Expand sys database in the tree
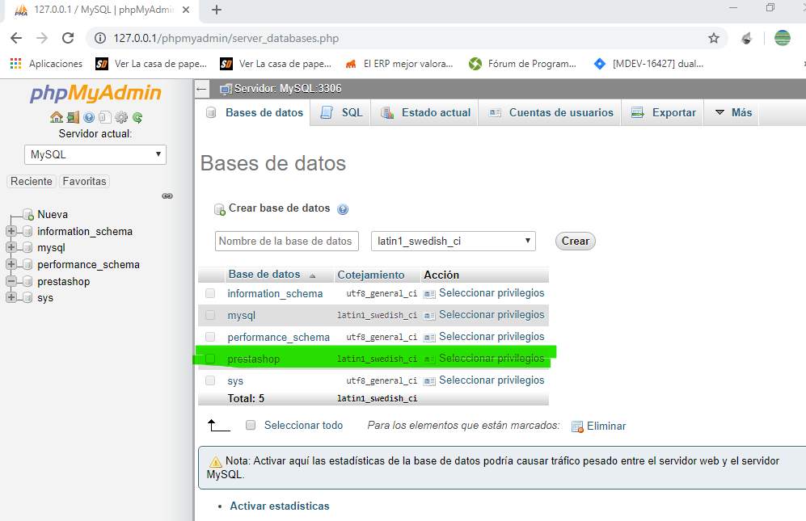The image size is (806, 521). pos(11,298)
